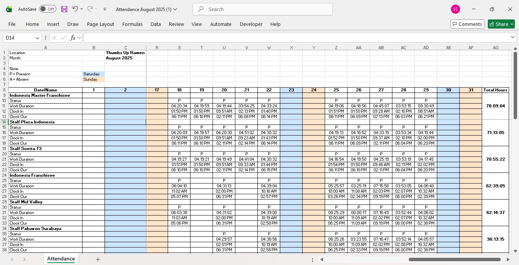Click the Save icon in title bar
The width and height of the screenshot is (519, 265).
click(64, 9)
